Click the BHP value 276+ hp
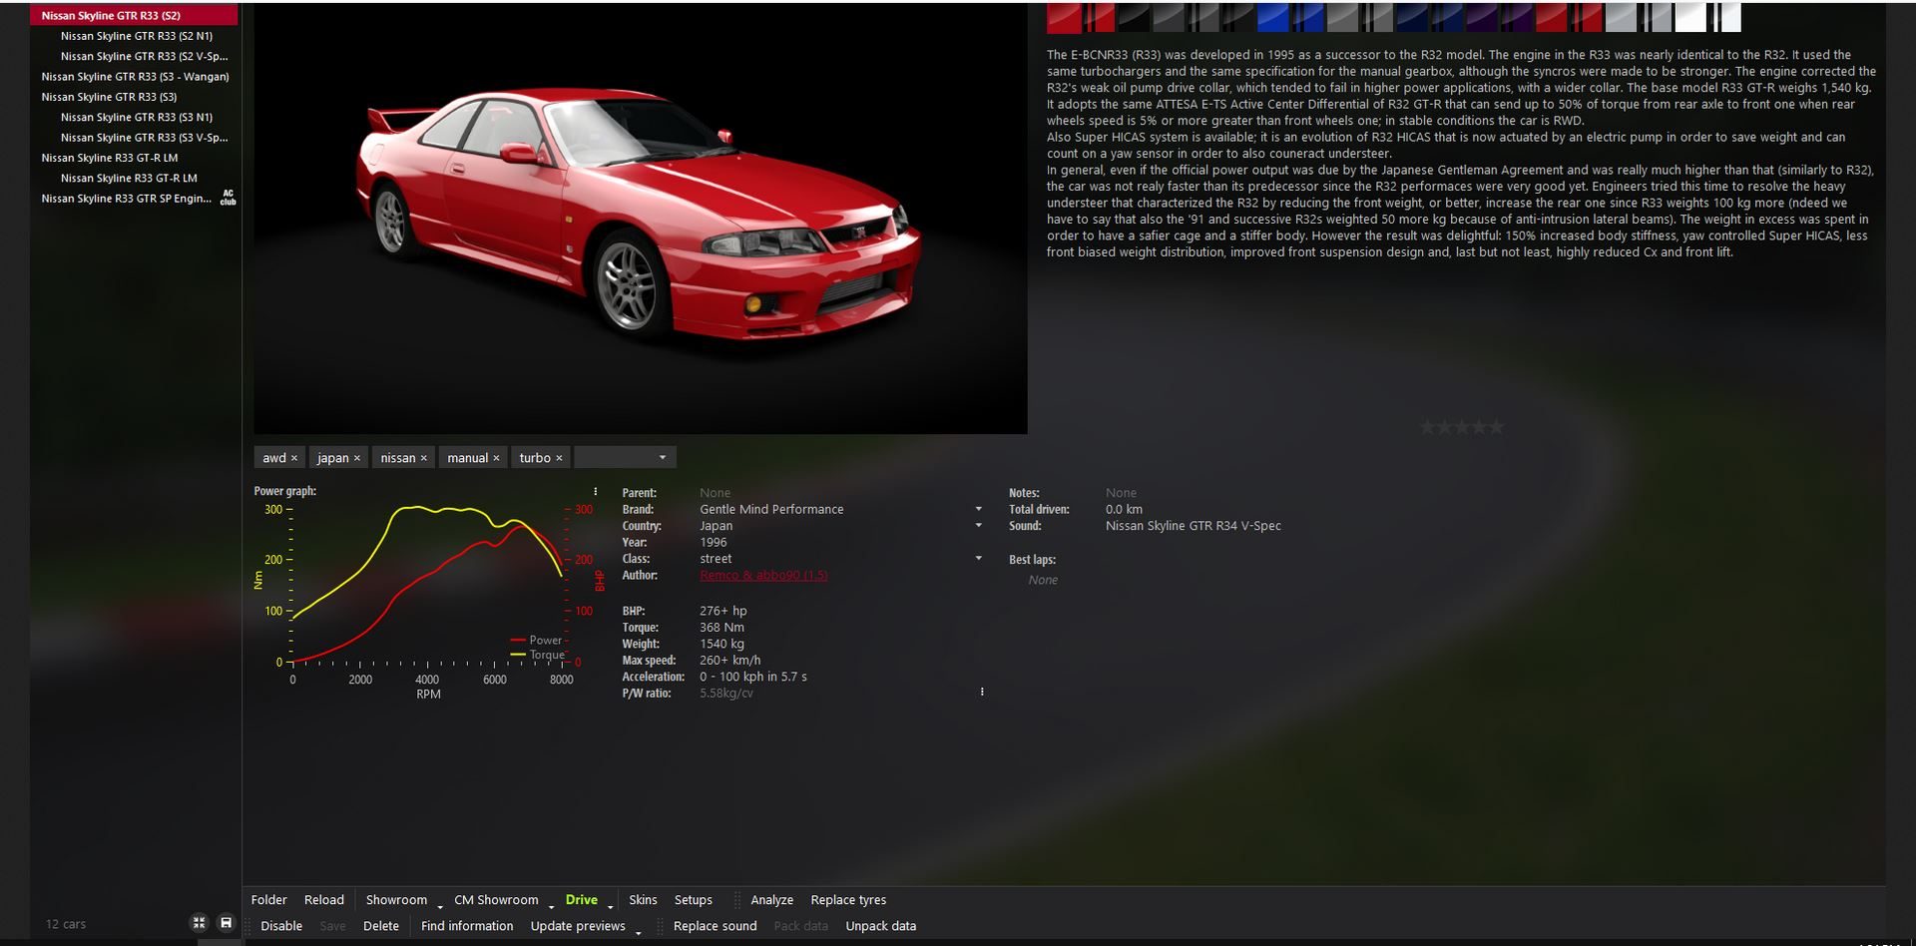This screenshot has height=946, width=1916. 723,611
